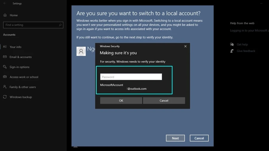Select the Sign-in options key icon
Image resolution: width=269 pixels, height=151 pixels.
coord(5,67)
